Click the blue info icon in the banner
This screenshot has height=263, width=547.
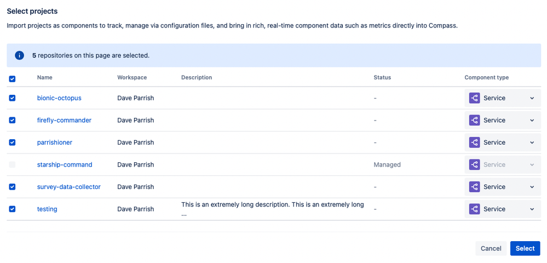20,55
